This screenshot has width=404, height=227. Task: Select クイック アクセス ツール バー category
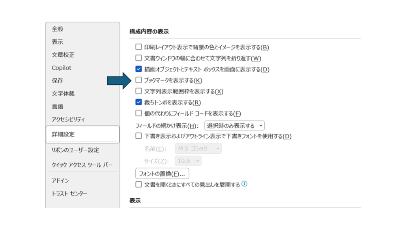pyautogui.click(x=82, y=165)
